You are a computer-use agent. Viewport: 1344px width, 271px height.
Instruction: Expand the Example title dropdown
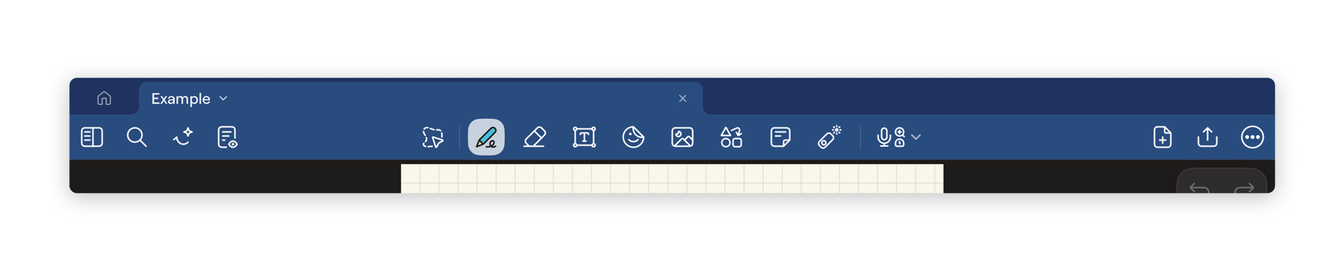[x=223, y=98]
